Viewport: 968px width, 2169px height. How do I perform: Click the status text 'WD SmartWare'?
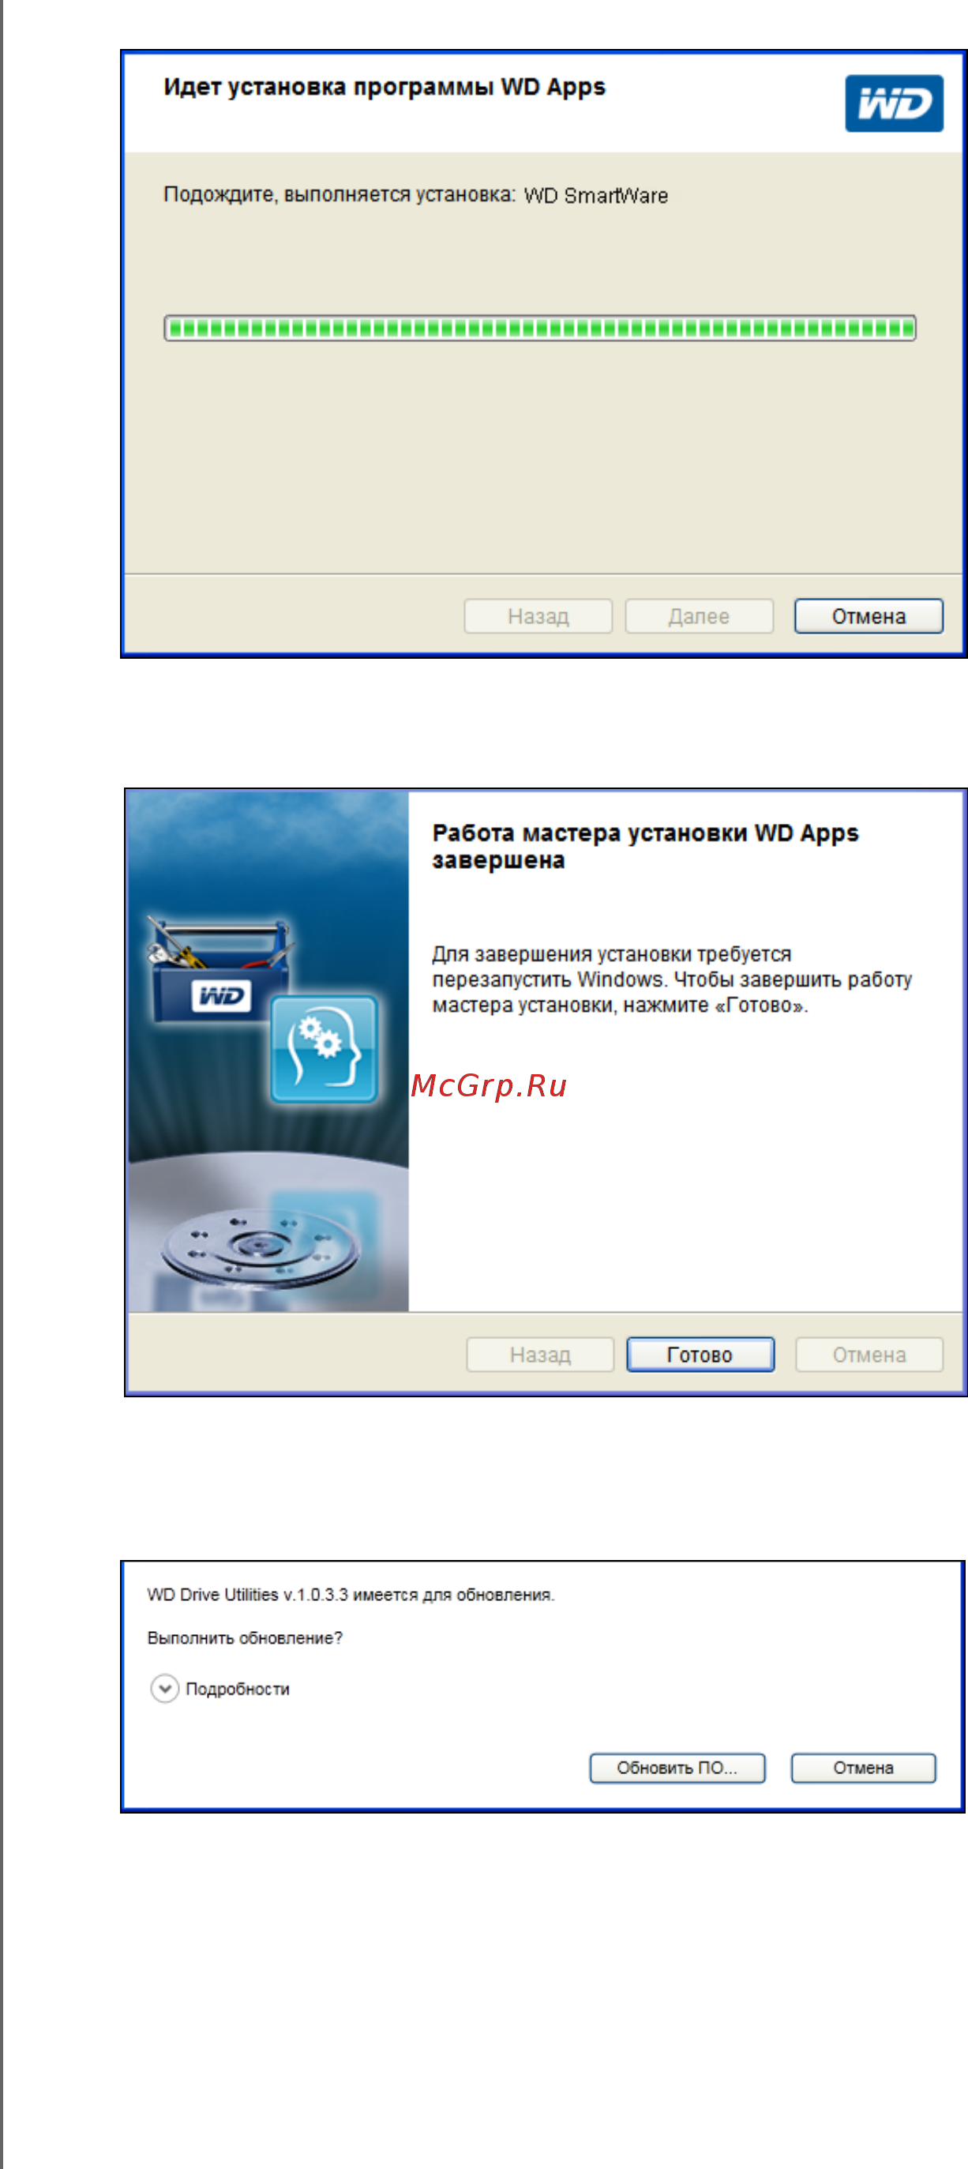[x=596, y=195]
